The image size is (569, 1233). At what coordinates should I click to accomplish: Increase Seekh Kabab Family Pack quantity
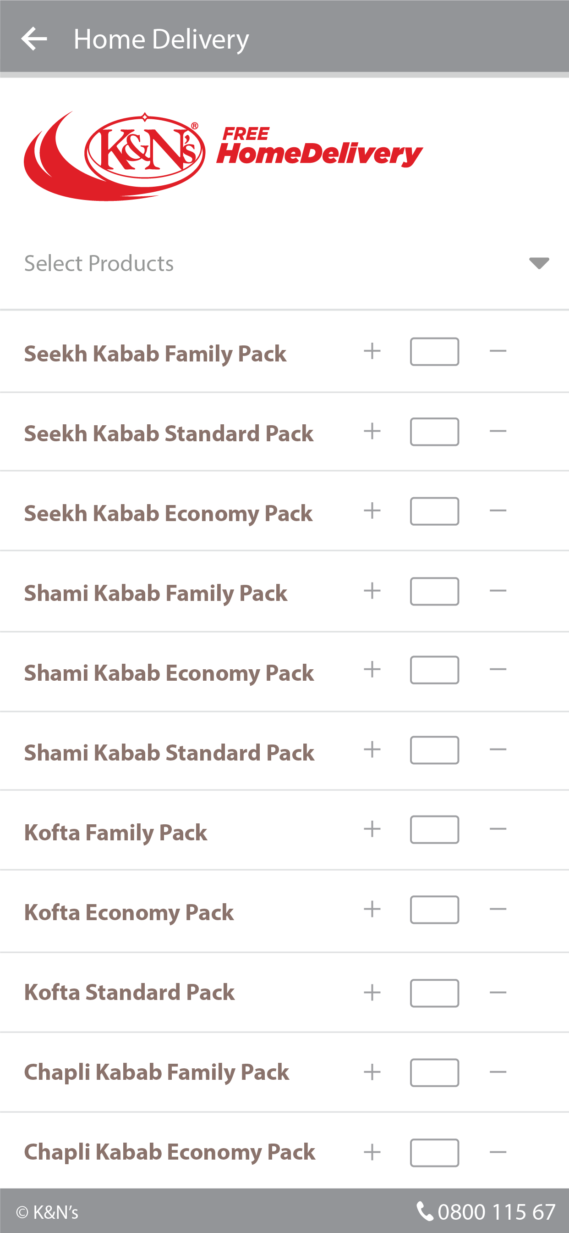[x=372, y=351]
